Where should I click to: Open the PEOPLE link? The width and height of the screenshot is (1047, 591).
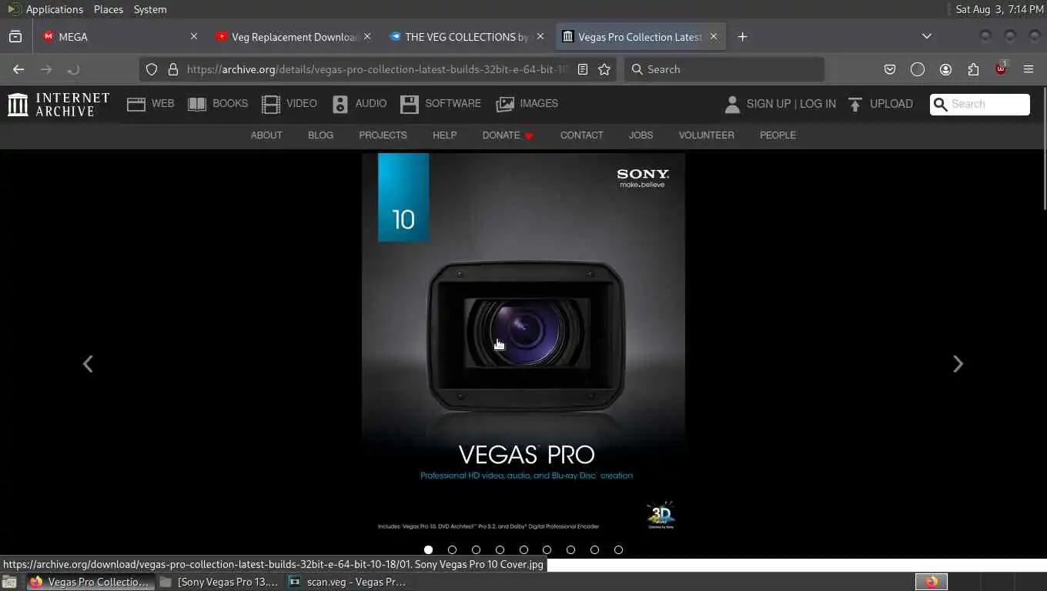coord(778,135)
